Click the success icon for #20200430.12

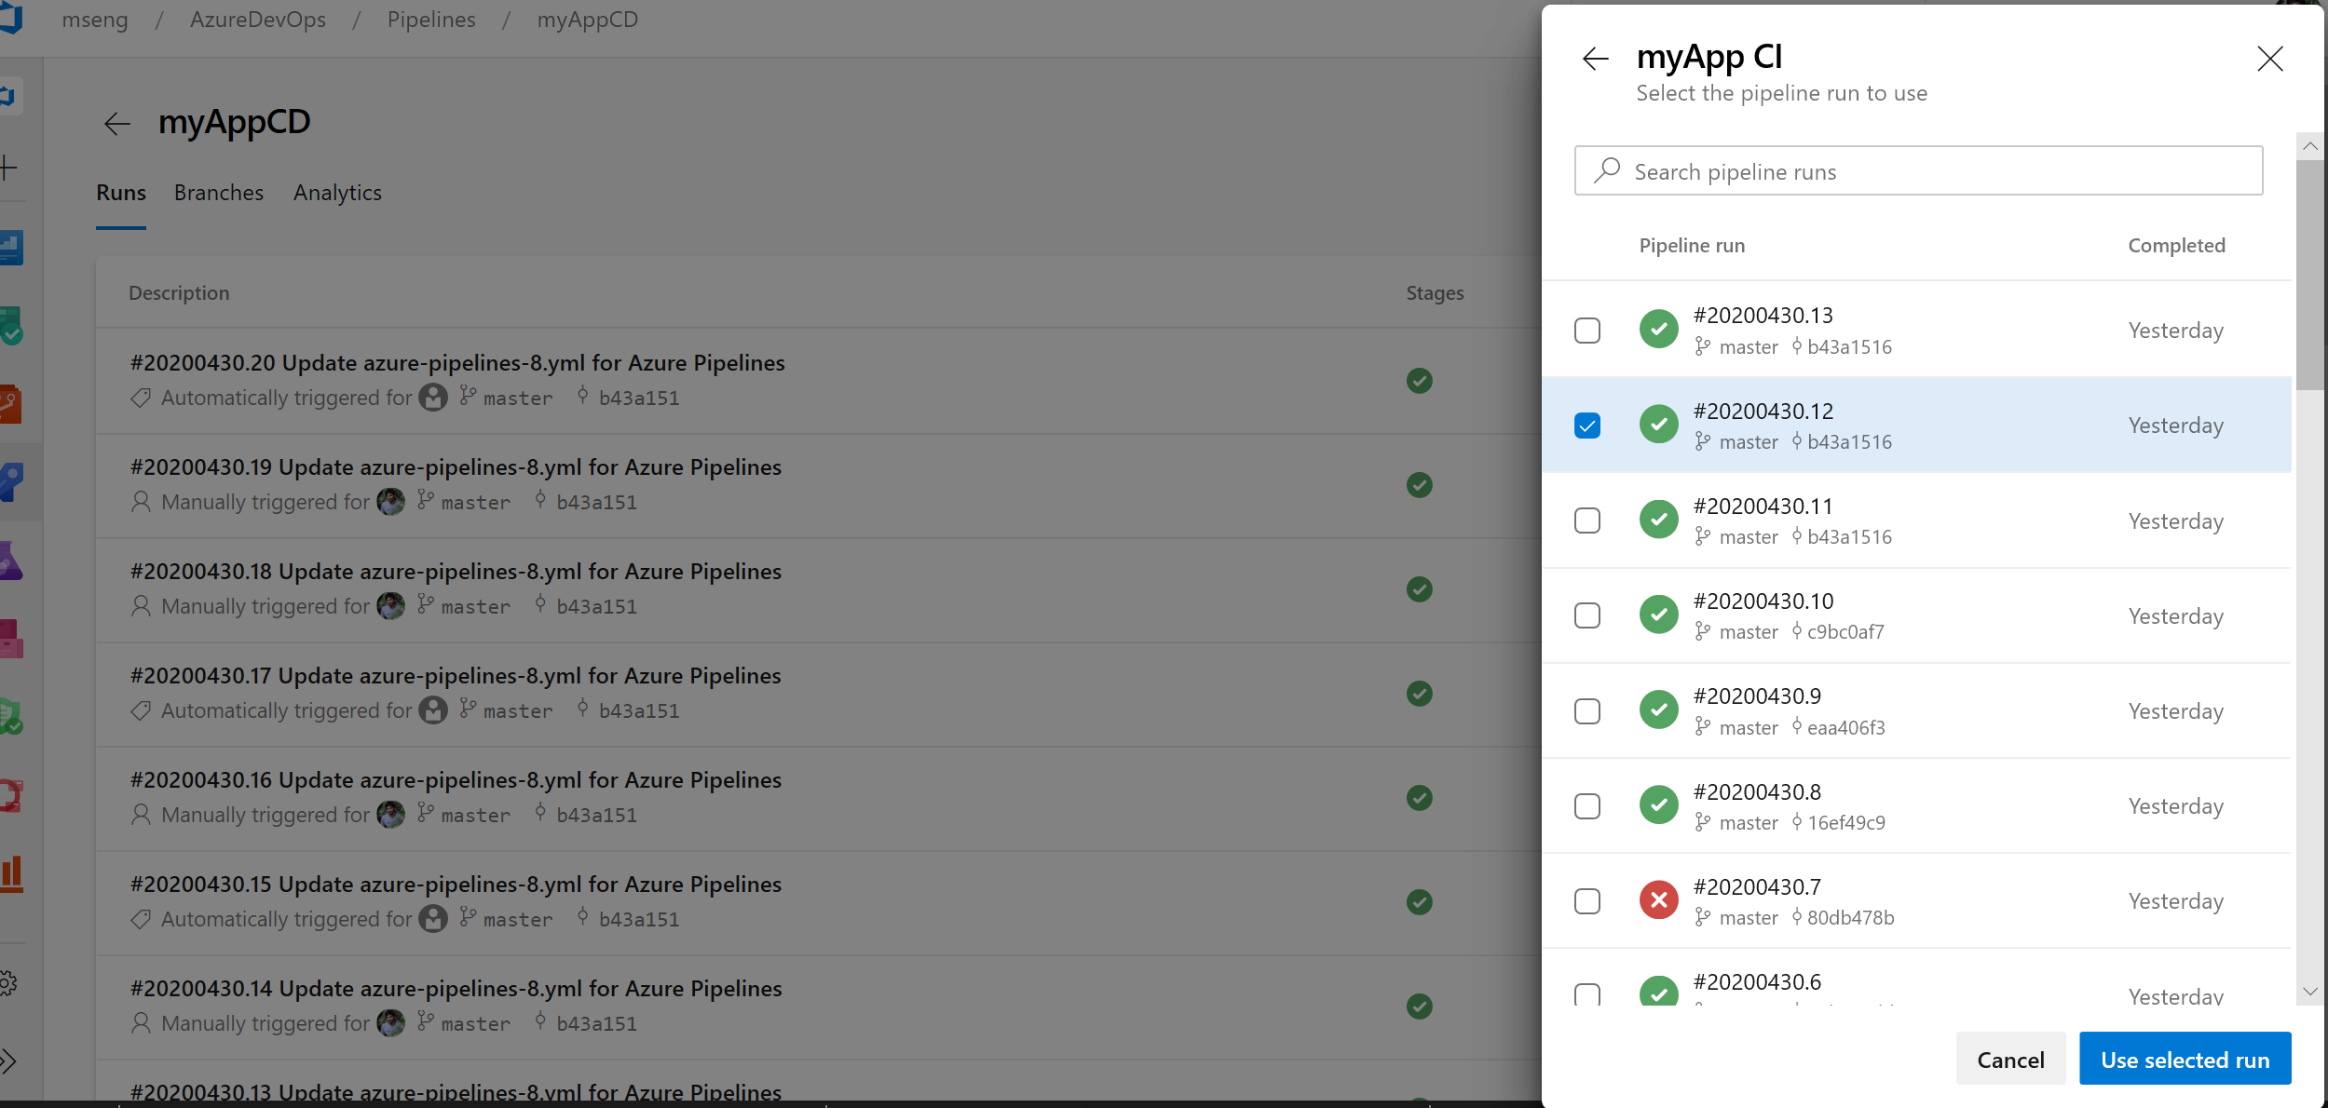(1658, 425)
